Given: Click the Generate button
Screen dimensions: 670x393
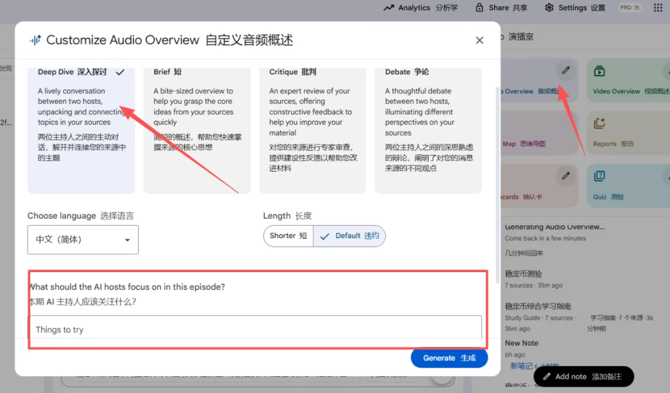Looking at the screenshot, I should tap(449, 358).
